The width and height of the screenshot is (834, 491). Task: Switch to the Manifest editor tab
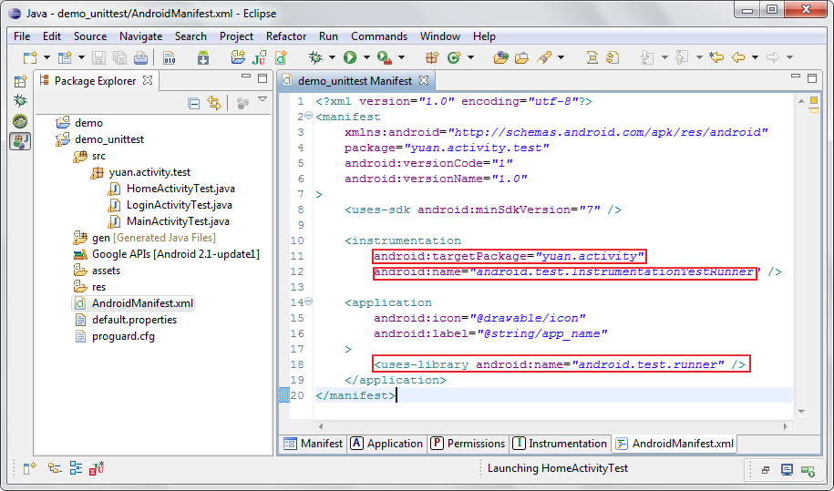pos(314,443)
